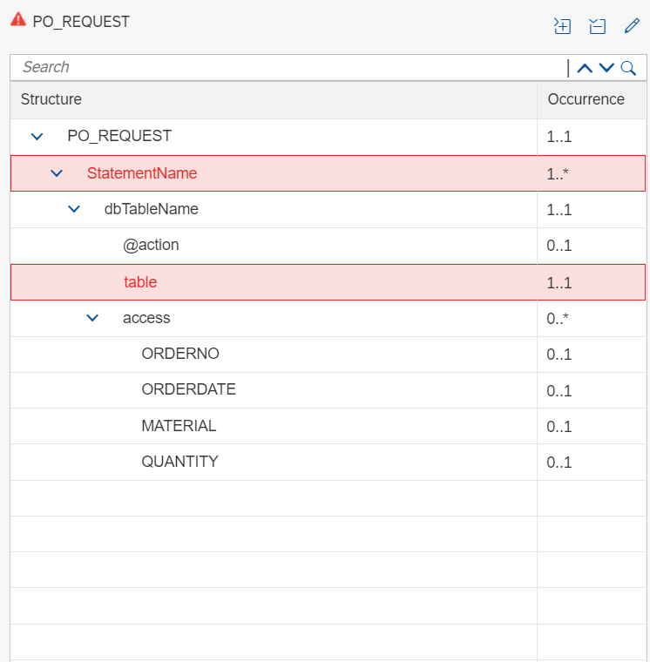650x662 pixels.
Task: Select the ORDERNO field
Action: [x=180, y=354]
